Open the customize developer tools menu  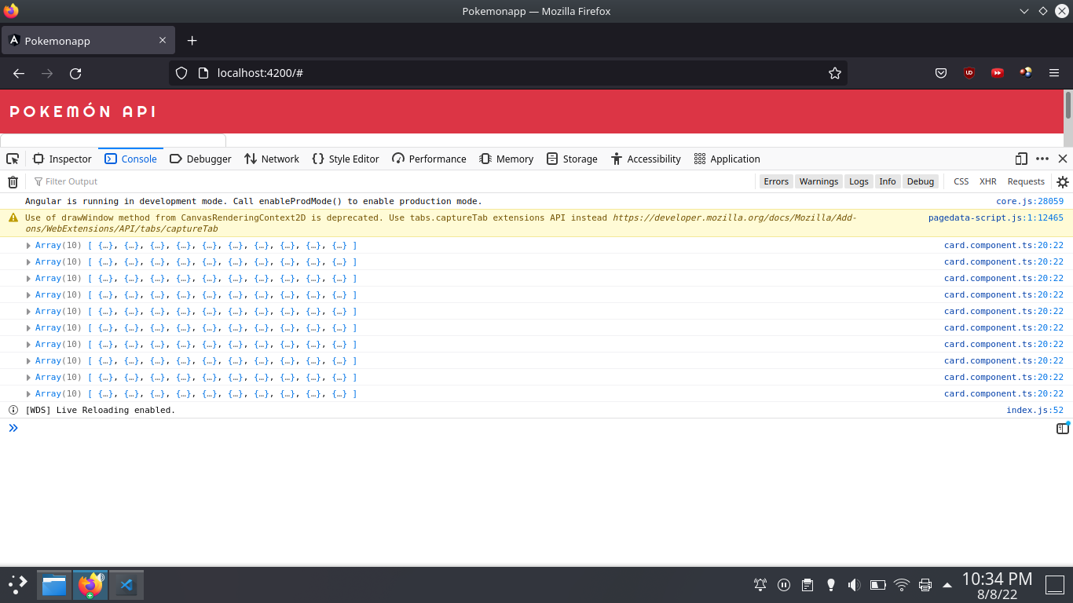[1042, 159]
